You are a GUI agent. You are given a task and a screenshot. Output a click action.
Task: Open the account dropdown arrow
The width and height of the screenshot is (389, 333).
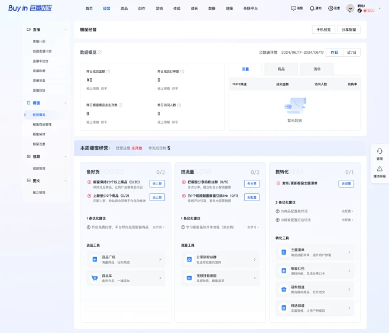point(380,8)
